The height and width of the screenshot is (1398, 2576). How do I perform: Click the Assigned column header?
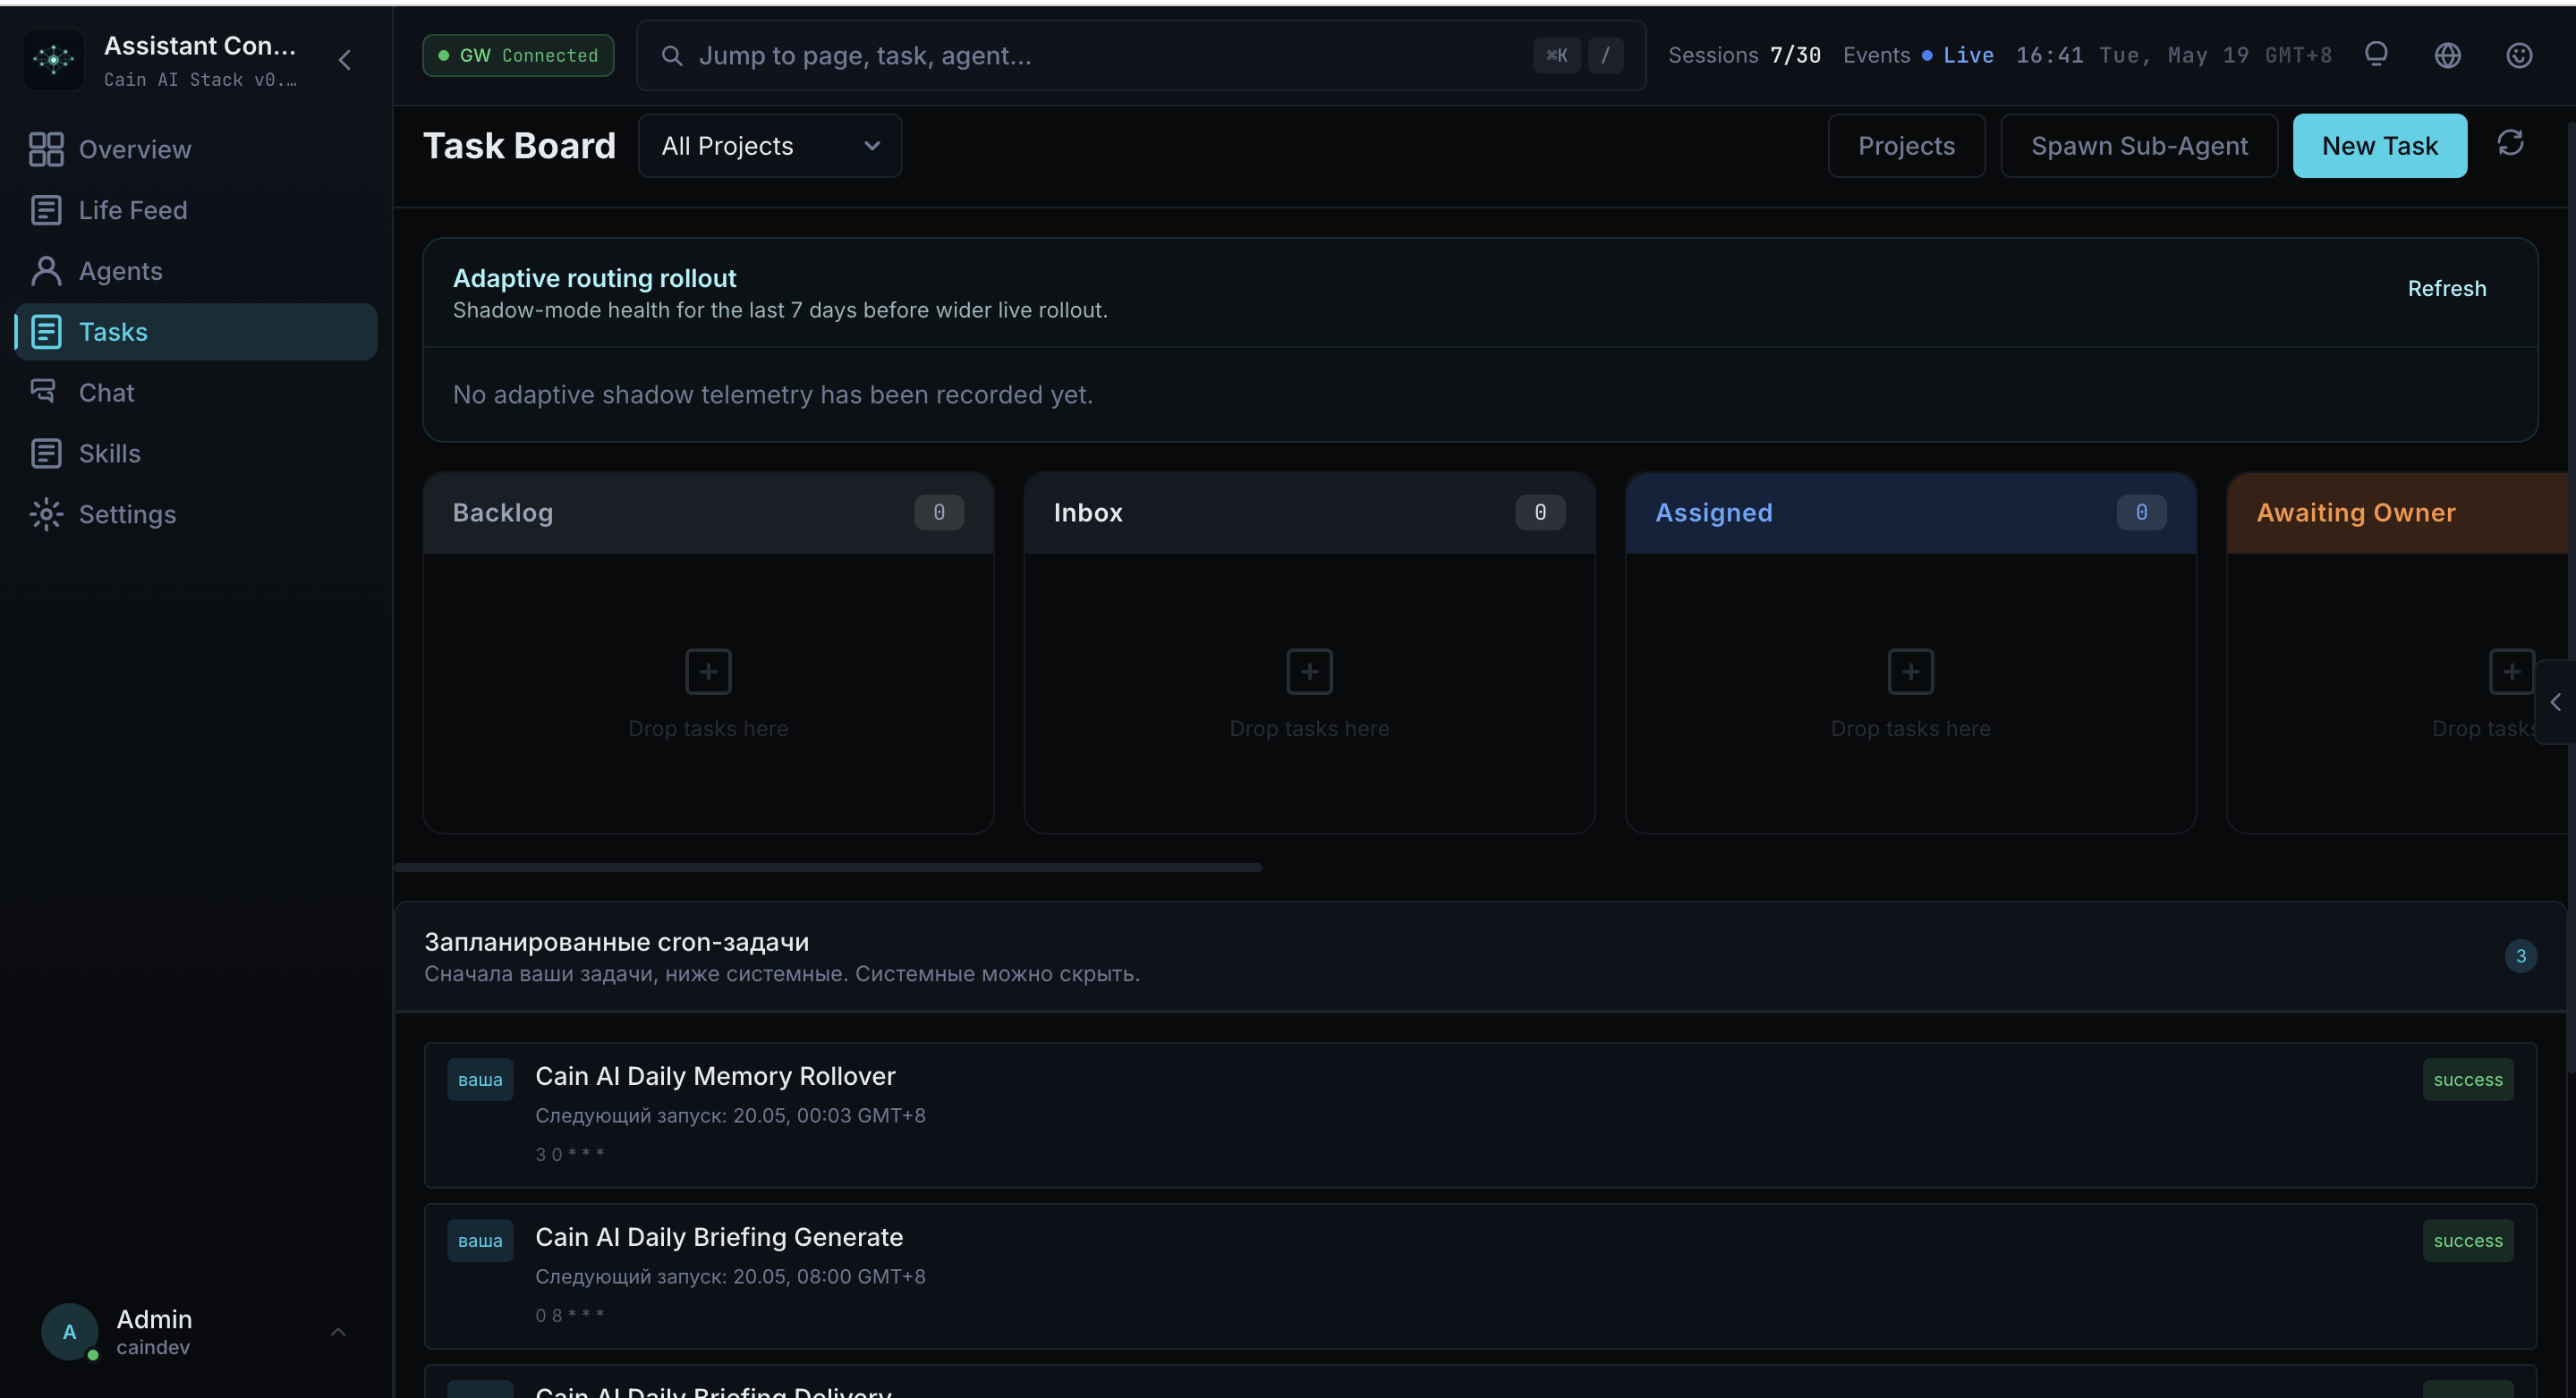[x=1910, y=513]
